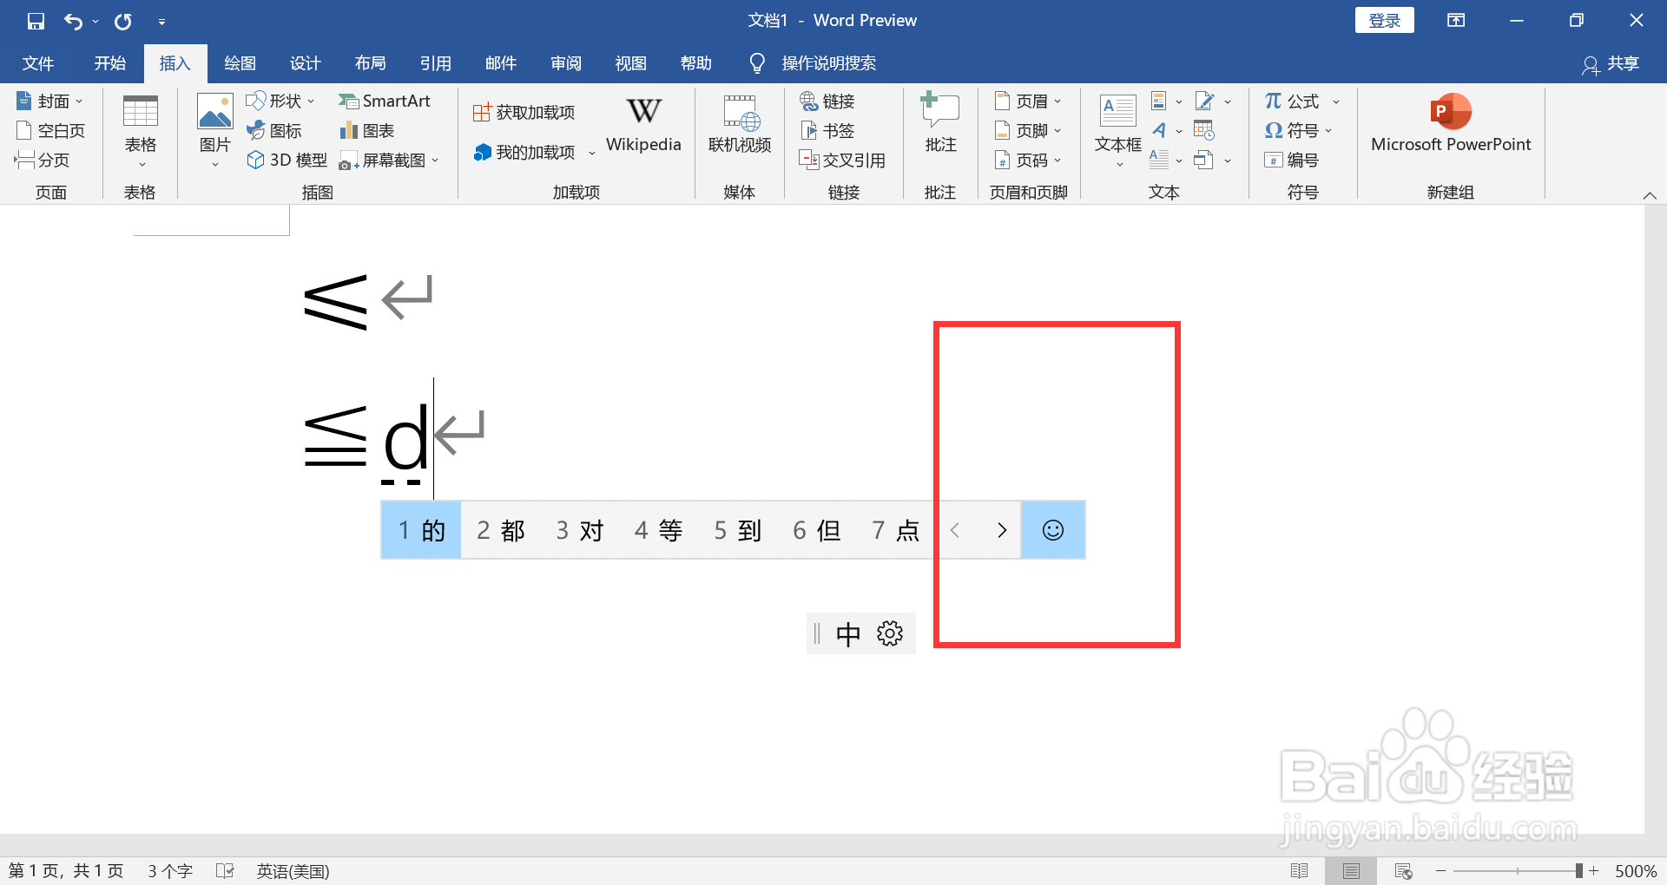Open the Wikipedia add-in

point(643,124)
